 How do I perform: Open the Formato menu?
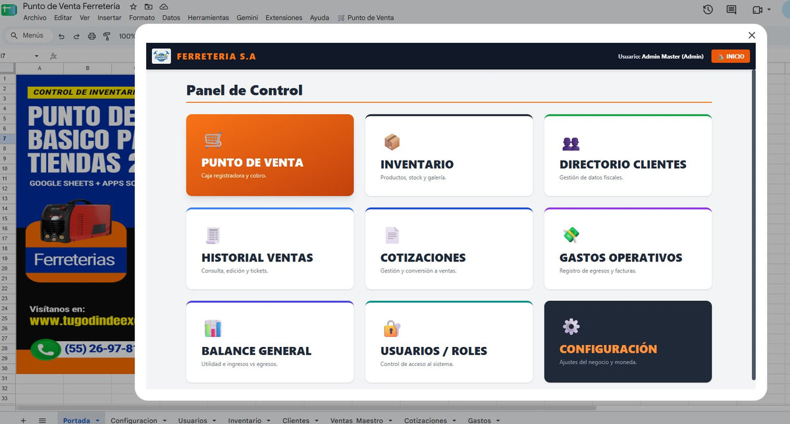pos(142,18)
